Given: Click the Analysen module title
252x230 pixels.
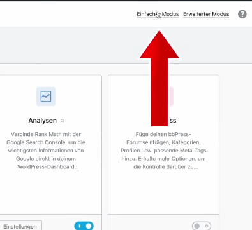Looking at the screenshot, I should tap(43, 121).
